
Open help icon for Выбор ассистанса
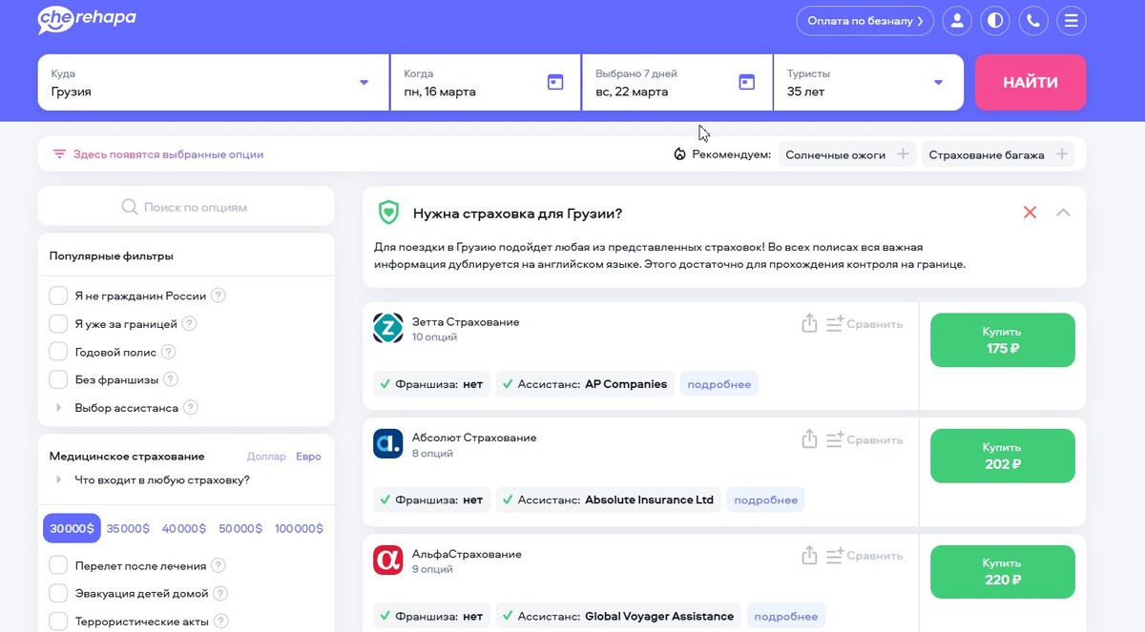(x=191, y=408)
